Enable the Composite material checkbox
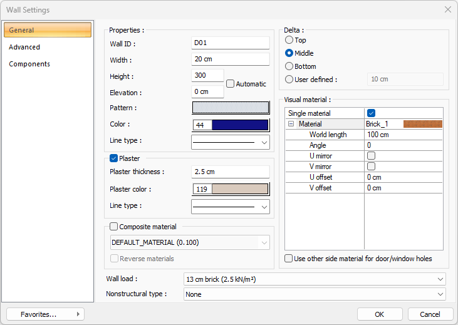Image resolution: width=458 pixels, height=325 pixels. point(114,227)
